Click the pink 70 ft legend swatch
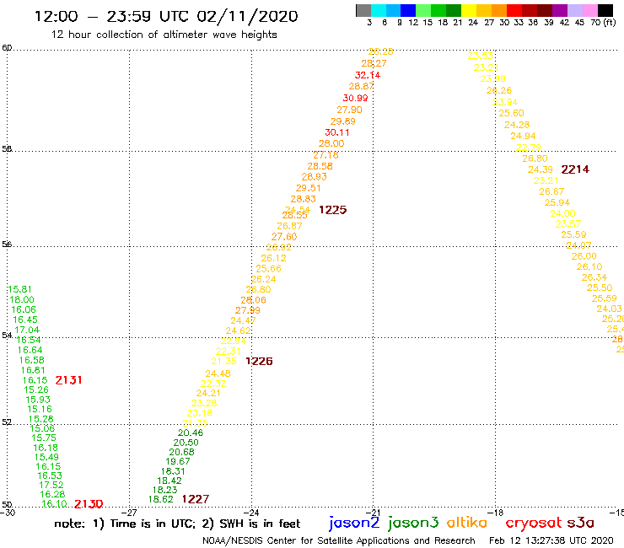 [x=589, y=11]
